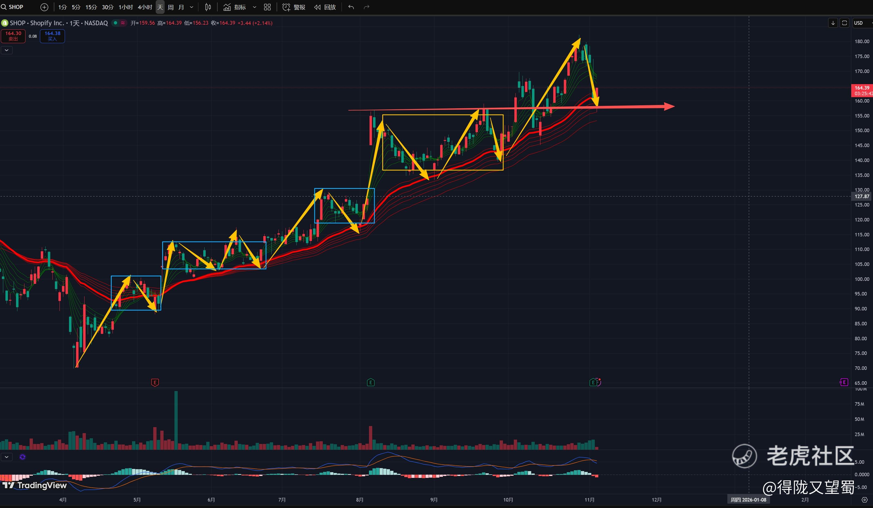Click the add symbol plus icon
Image resolution: width=873 pixels, height=508 pixels.
[x=44, y=7]
